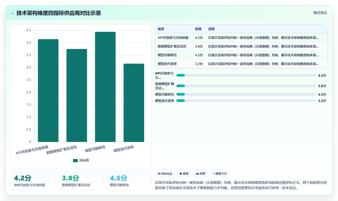Click the 数据模型扩展灵活性 chart bar
This screenshot has width=338, height=201.
point(77,95)
